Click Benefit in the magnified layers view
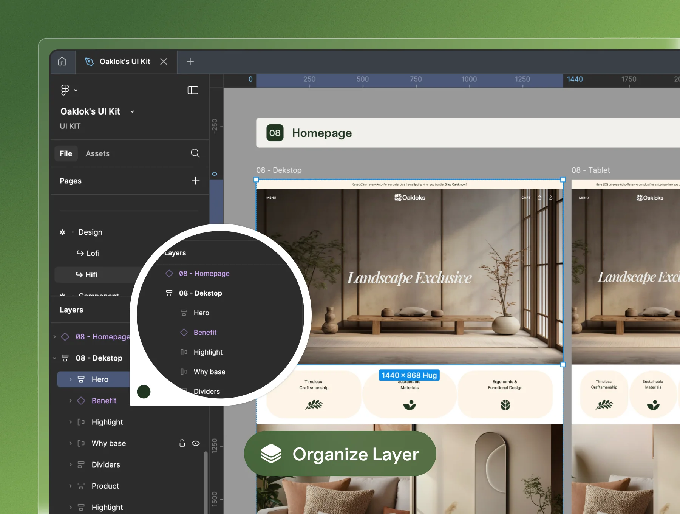Image resolution: width=680 pixels, height=514 pixels. click(x=205, y=332)
